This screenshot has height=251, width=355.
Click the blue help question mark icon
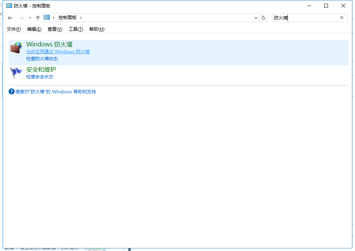tap(12, 91)
